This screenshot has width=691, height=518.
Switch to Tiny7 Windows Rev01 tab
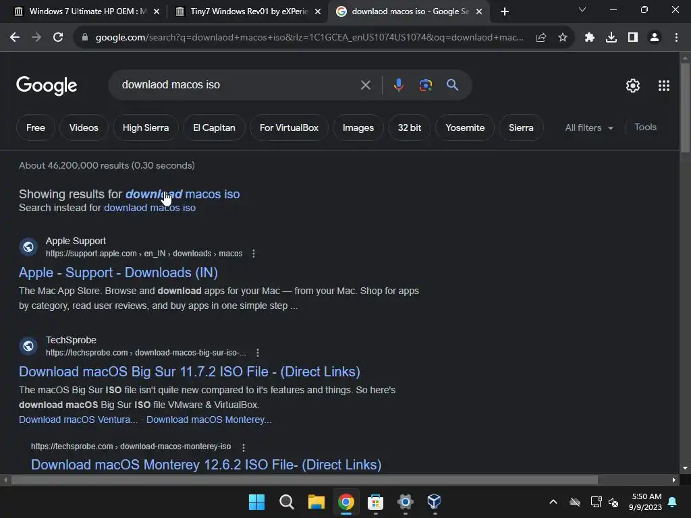[x=248, y=11]
